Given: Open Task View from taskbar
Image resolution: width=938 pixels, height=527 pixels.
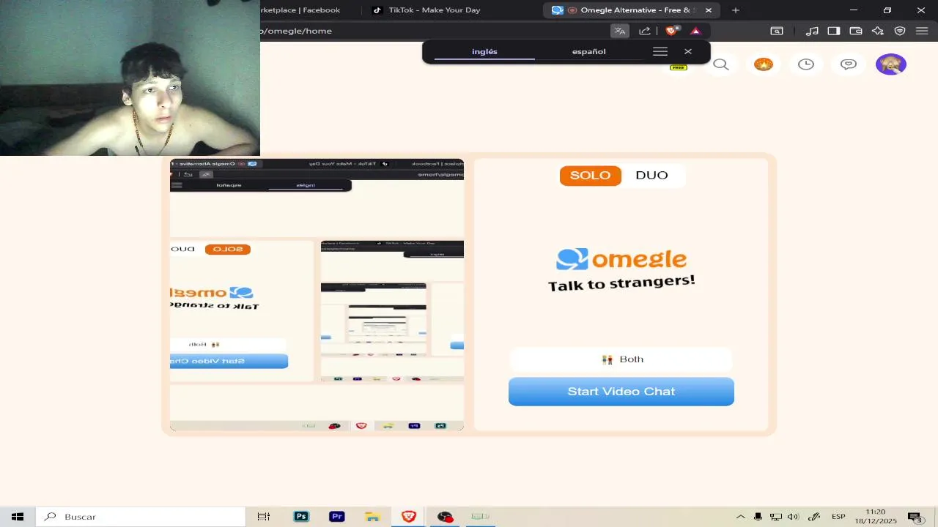Looking at the screenshot, I should point(264,517).
